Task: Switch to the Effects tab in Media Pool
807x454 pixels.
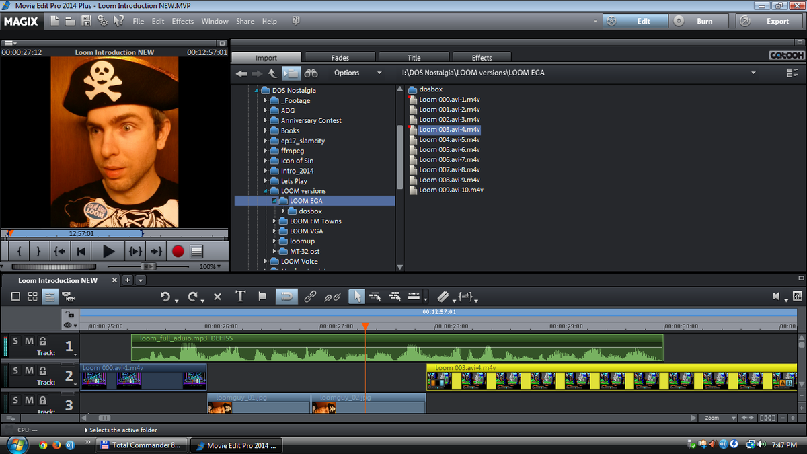Action: [x=482, y=58]
